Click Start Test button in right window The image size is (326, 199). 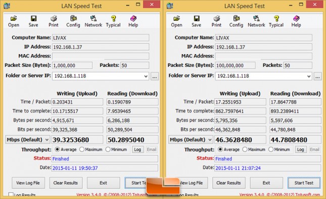tap(304, 183)
